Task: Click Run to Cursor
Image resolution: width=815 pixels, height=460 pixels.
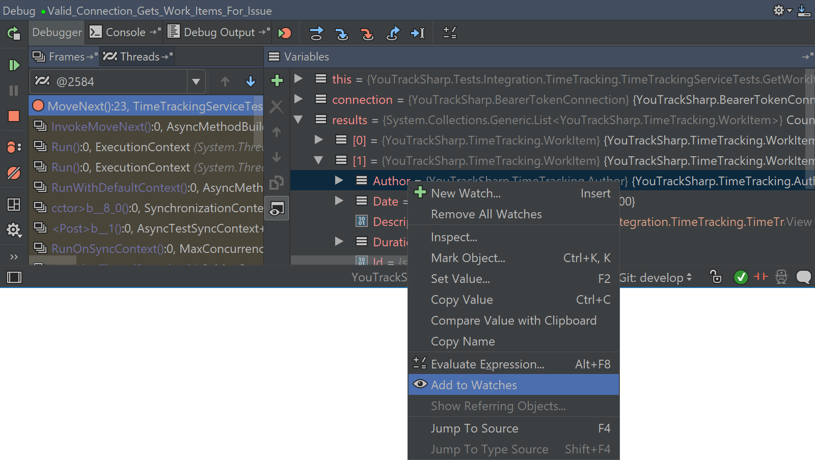Action: click(418, 33)
